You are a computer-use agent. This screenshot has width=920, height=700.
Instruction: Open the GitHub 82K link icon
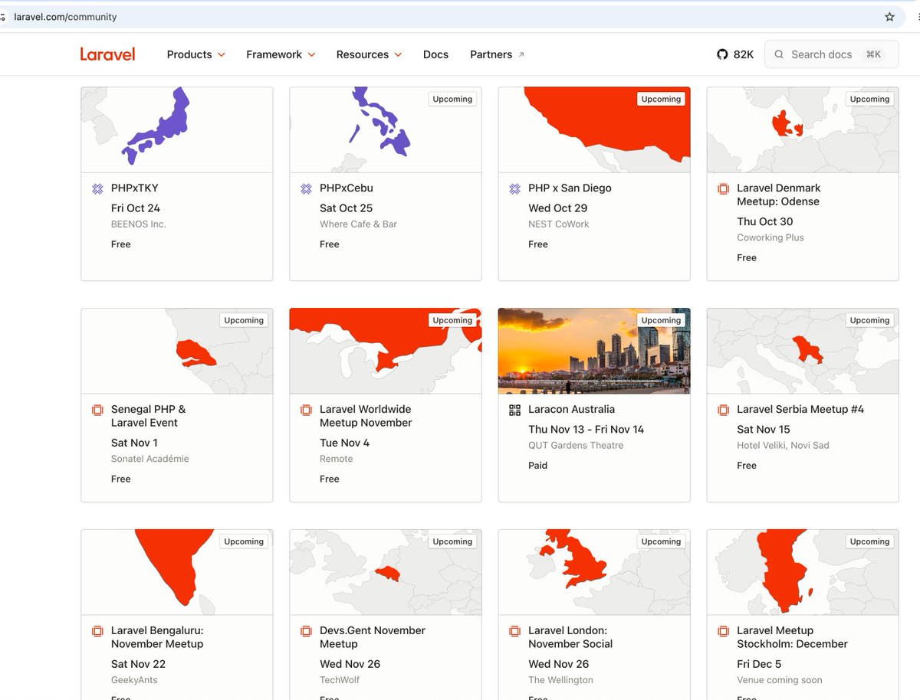point(721,54)
